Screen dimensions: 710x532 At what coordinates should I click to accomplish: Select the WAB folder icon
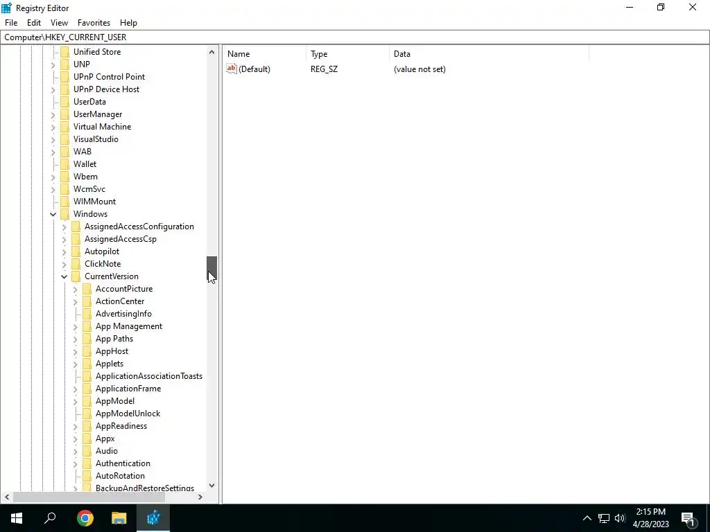(x=64, y=151)
